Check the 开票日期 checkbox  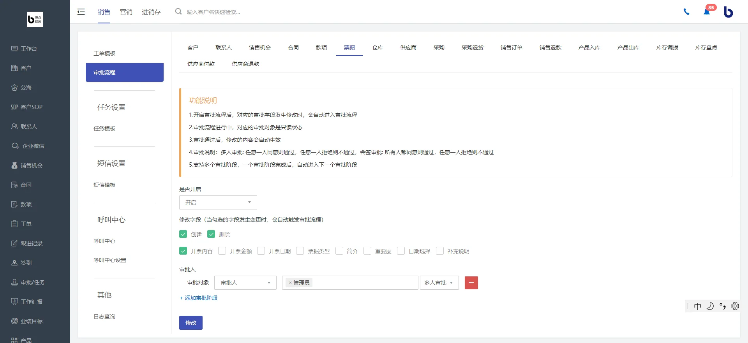pos(261,251)
